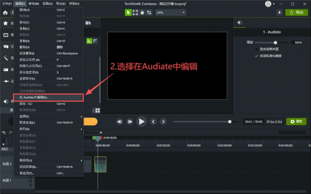Step back one frame
This screenshot has width=311, height=194.
point(119,121)
